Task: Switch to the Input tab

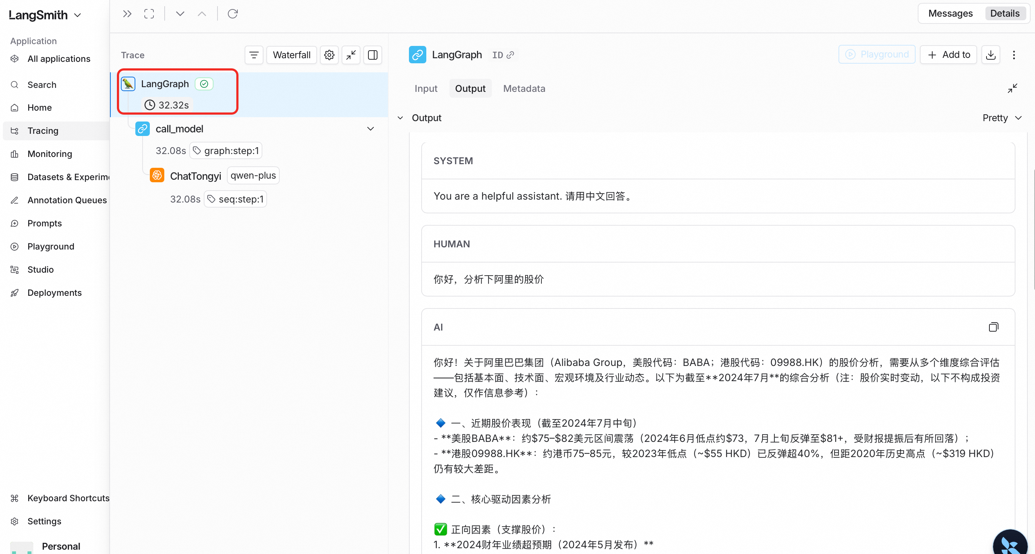Action: click(x=426, y=89)
